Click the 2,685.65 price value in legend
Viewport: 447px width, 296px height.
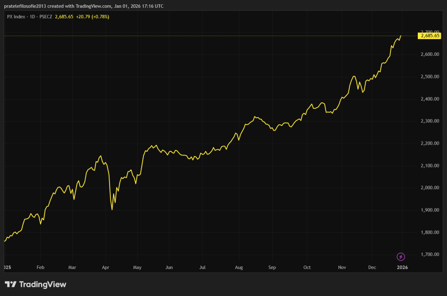64,17
